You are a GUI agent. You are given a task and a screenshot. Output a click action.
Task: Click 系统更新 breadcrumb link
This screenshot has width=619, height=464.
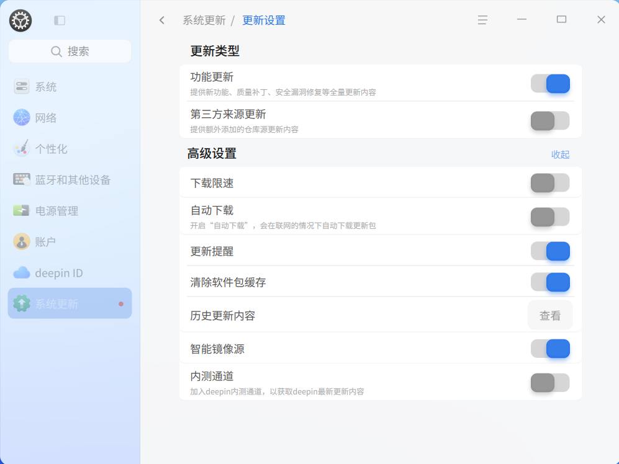tap(204, 20)
